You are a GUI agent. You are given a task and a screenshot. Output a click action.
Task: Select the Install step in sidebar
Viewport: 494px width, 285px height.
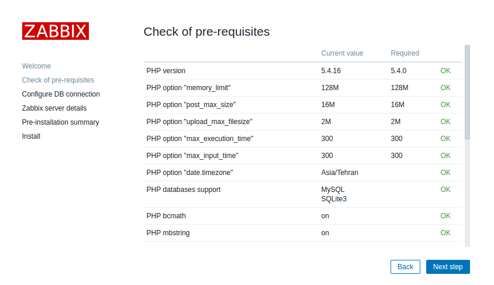tap(31, 136)
